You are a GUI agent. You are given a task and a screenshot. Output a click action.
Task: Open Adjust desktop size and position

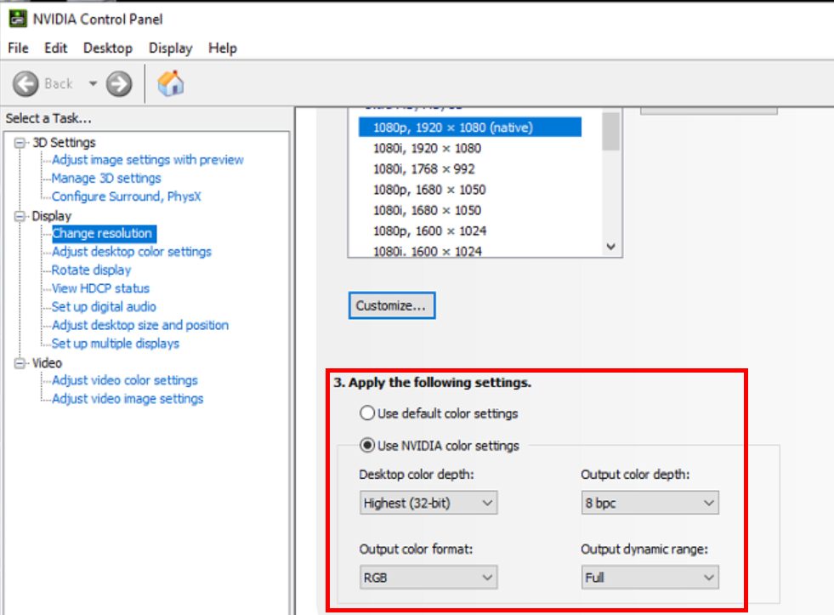pos(140,325)
